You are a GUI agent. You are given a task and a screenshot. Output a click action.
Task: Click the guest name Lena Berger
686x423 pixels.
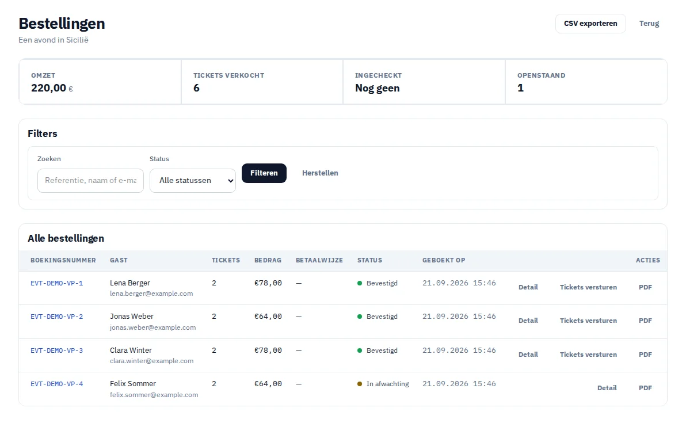tap(130, 283)
